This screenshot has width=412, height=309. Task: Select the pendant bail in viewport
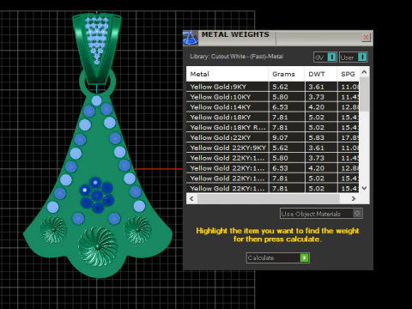(97, 49)
